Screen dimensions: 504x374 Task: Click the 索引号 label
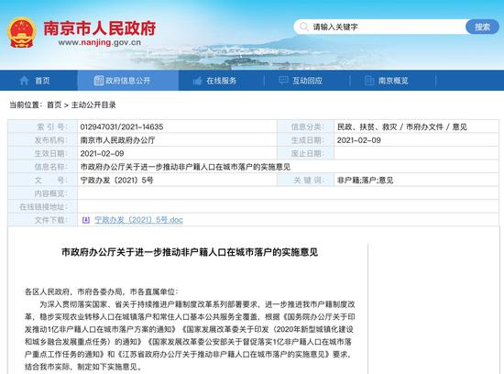(x=52, y=126)
